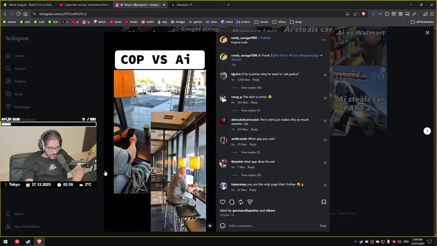Screen dimensions: 437x246
Task: Click the address bar URL
Action: (63, 14)
